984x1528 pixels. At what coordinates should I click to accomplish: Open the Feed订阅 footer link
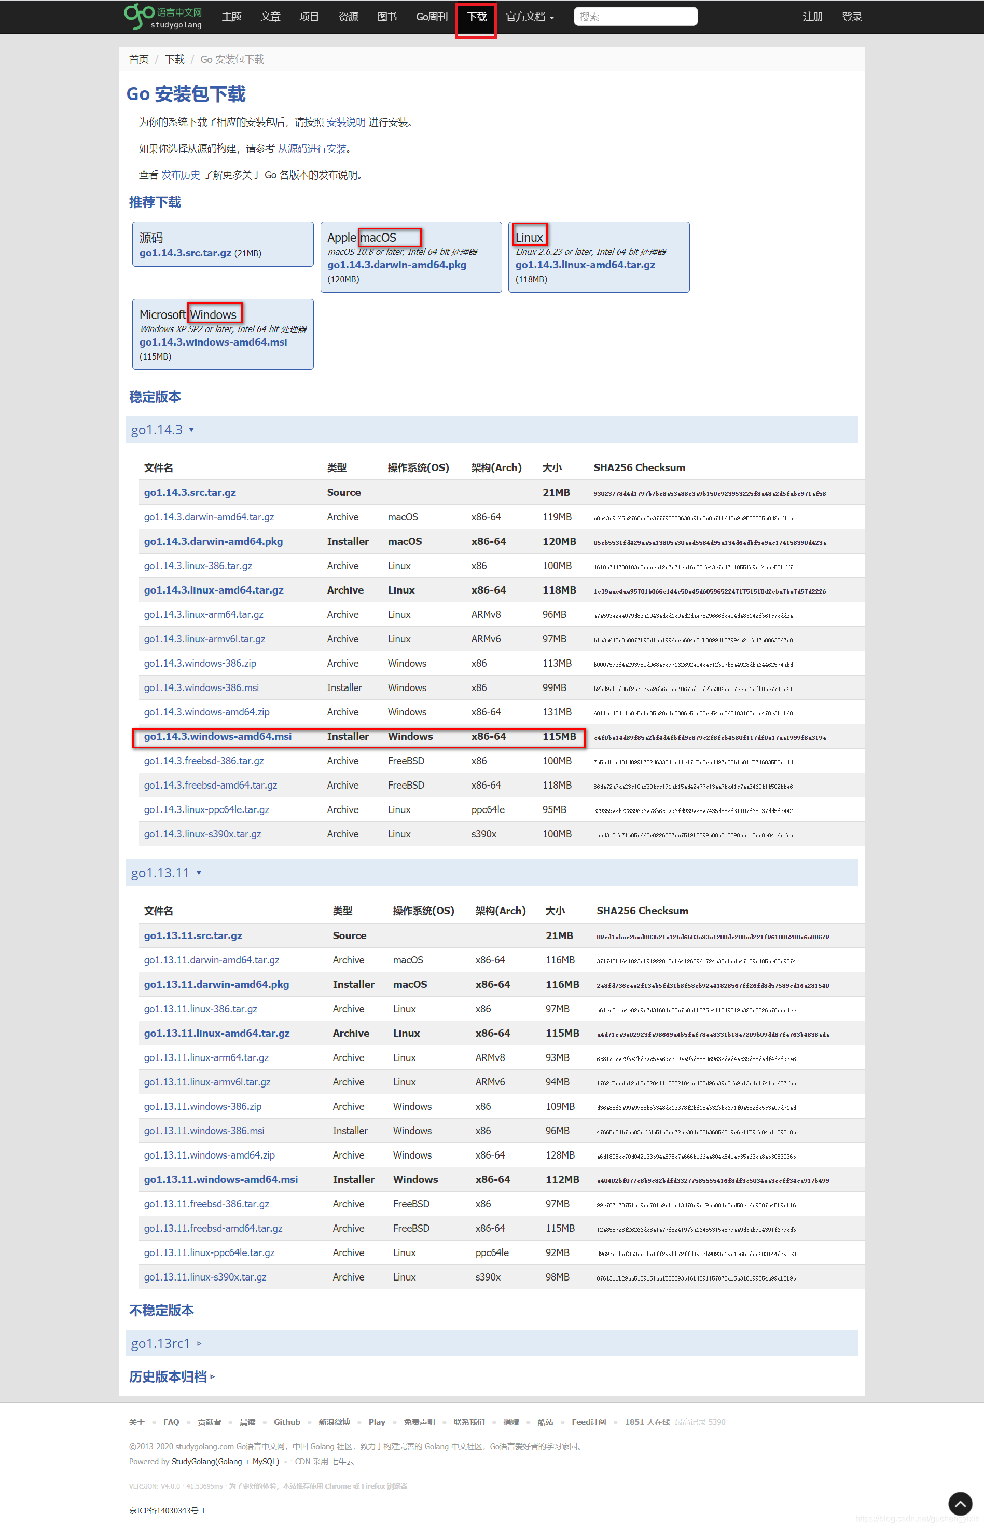(589, 1422)
